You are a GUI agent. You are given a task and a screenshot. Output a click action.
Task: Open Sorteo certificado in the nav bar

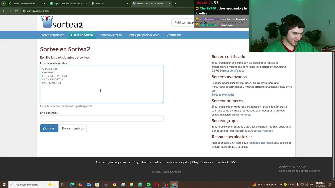52,35
